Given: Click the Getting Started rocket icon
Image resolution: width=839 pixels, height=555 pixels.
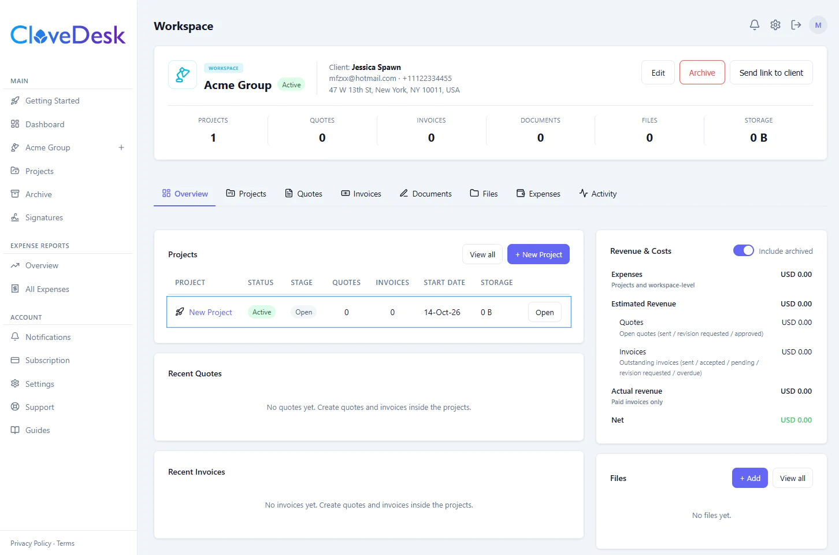Looking at the screenshot, I should (15, 101).
